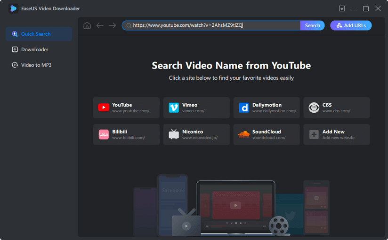Click the SoundCloud orange cloud icon
Screen dimensions: 388x240
click(x=244, y=134)
